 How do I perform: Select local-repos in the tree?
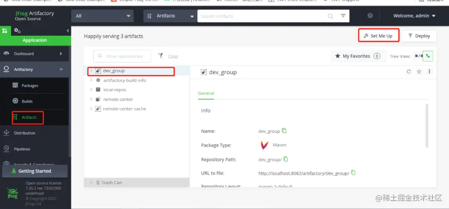point(115,90)
